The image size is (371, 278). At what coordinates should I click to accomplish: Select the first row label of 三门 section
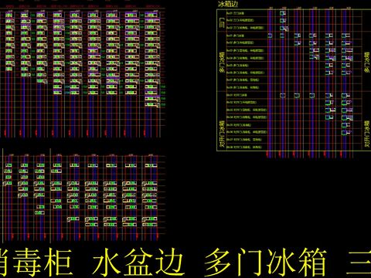point(235,13)
